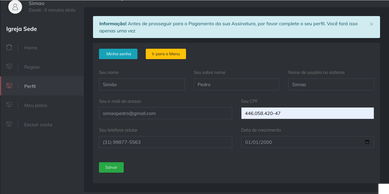
Task: Select the Nome de usuário field
Action: pyautogui.click(x=331, y=84)
